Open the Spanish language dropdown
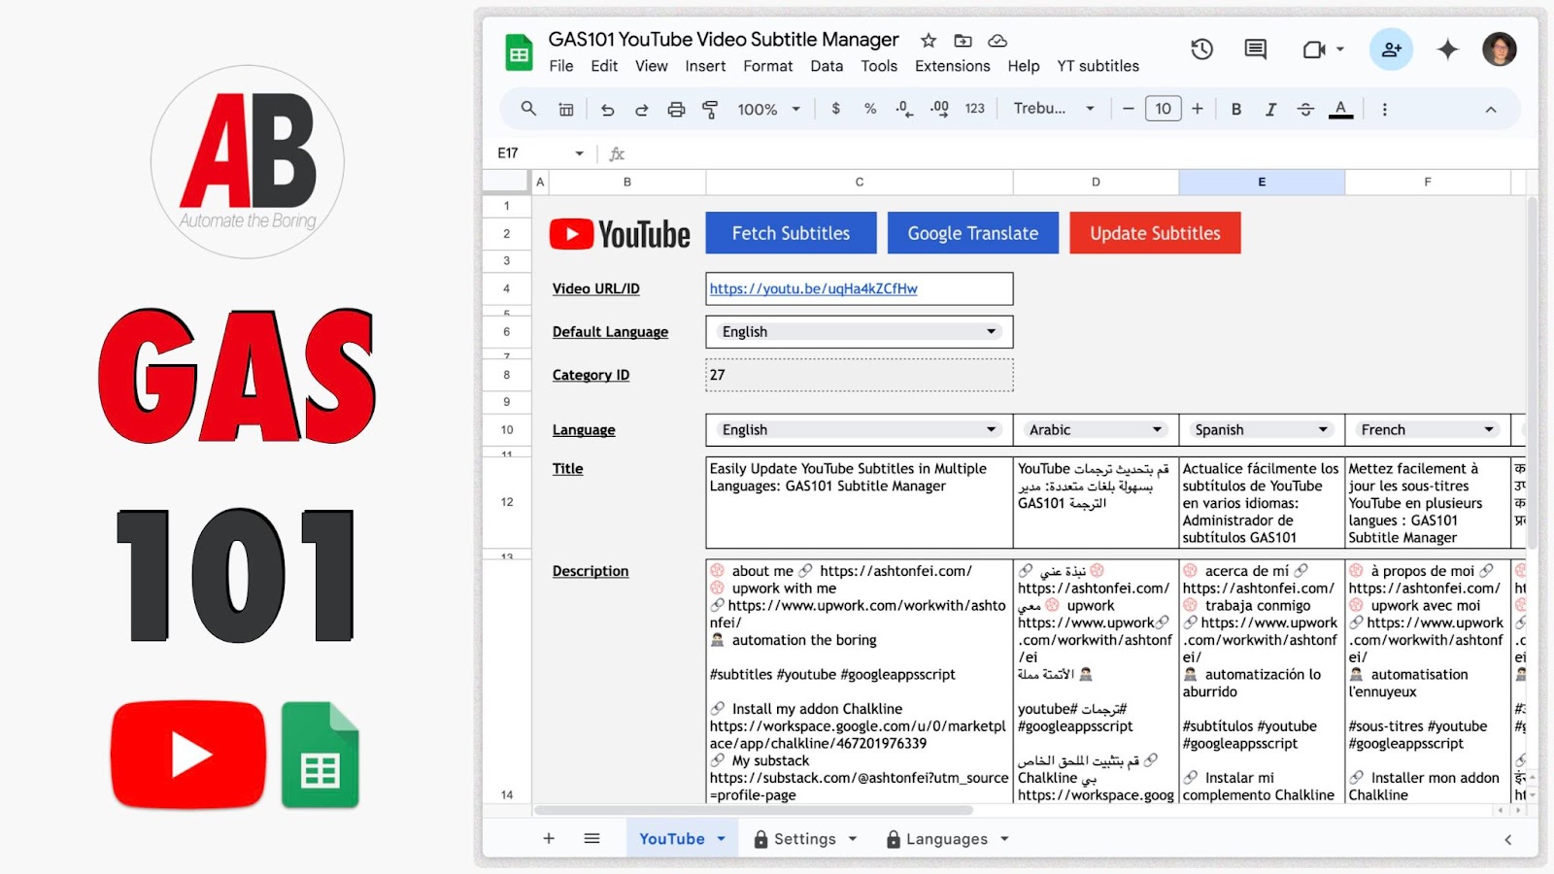The height and width of the screenshot is (874, 1554). click(x=1262, y=430)
